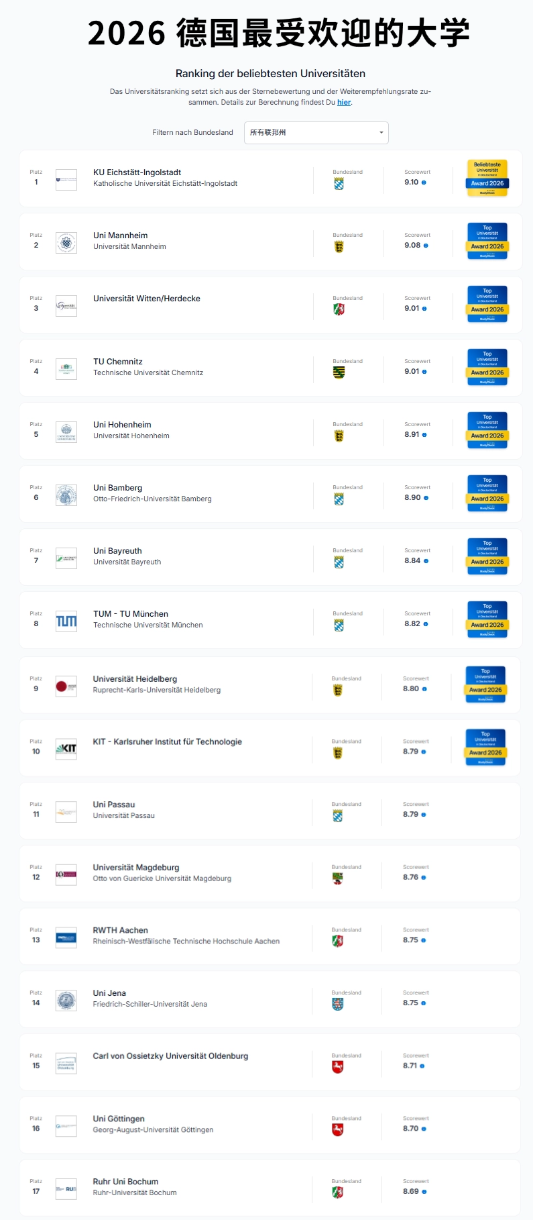Click the Top Universität badge for Uni Mannheim

click(487, 242)
